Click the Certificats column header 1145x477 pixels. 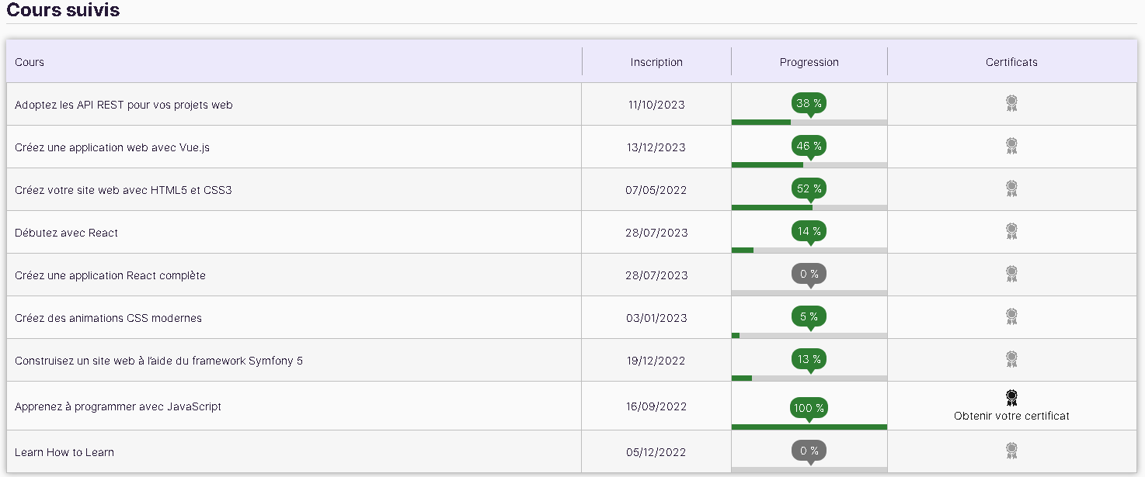point(1011,62)
